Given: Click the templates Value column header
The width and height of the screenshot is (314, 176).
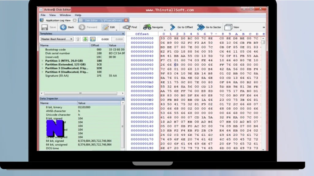Looking at the screenshot, I should pyautogui.click(x=117, y=46).
